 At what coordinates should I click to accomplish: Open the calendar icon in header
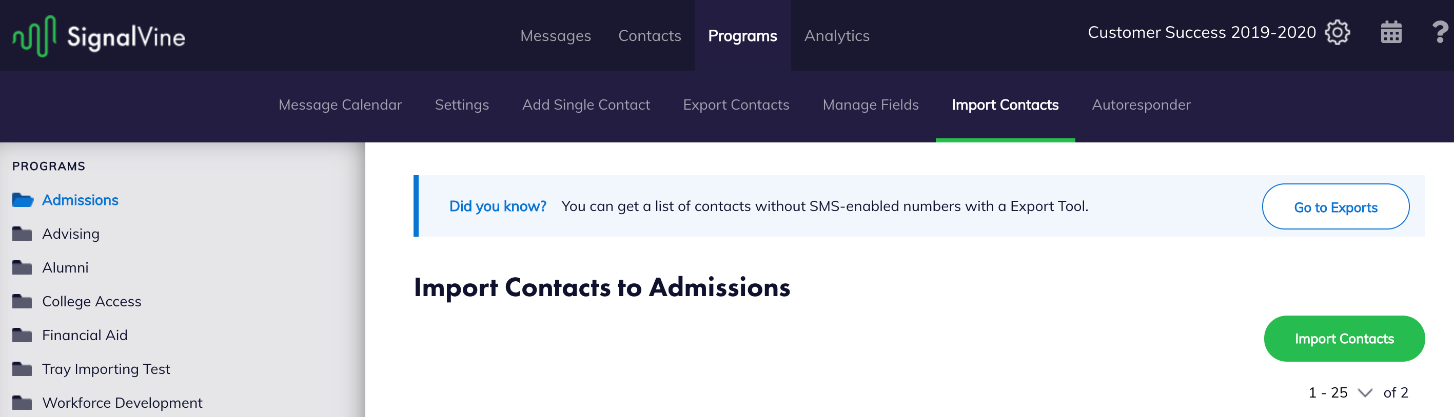coord(1391,33)
